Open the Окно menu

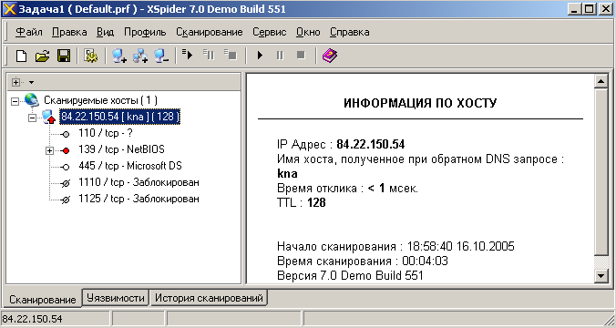point(308,32)
